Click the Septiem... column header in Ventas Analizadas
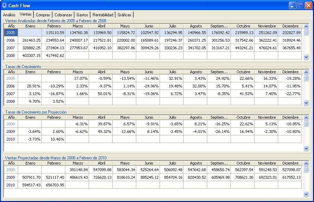The image size is (314, 202). point(219,26)
